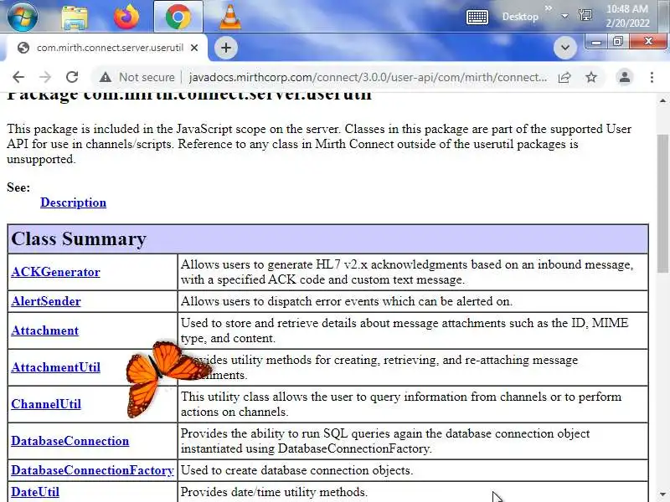Image resolution: width=670 pixels, height=502 pixels.
Task: Share this page via the share icon
Action: click(x=564, y=77)
